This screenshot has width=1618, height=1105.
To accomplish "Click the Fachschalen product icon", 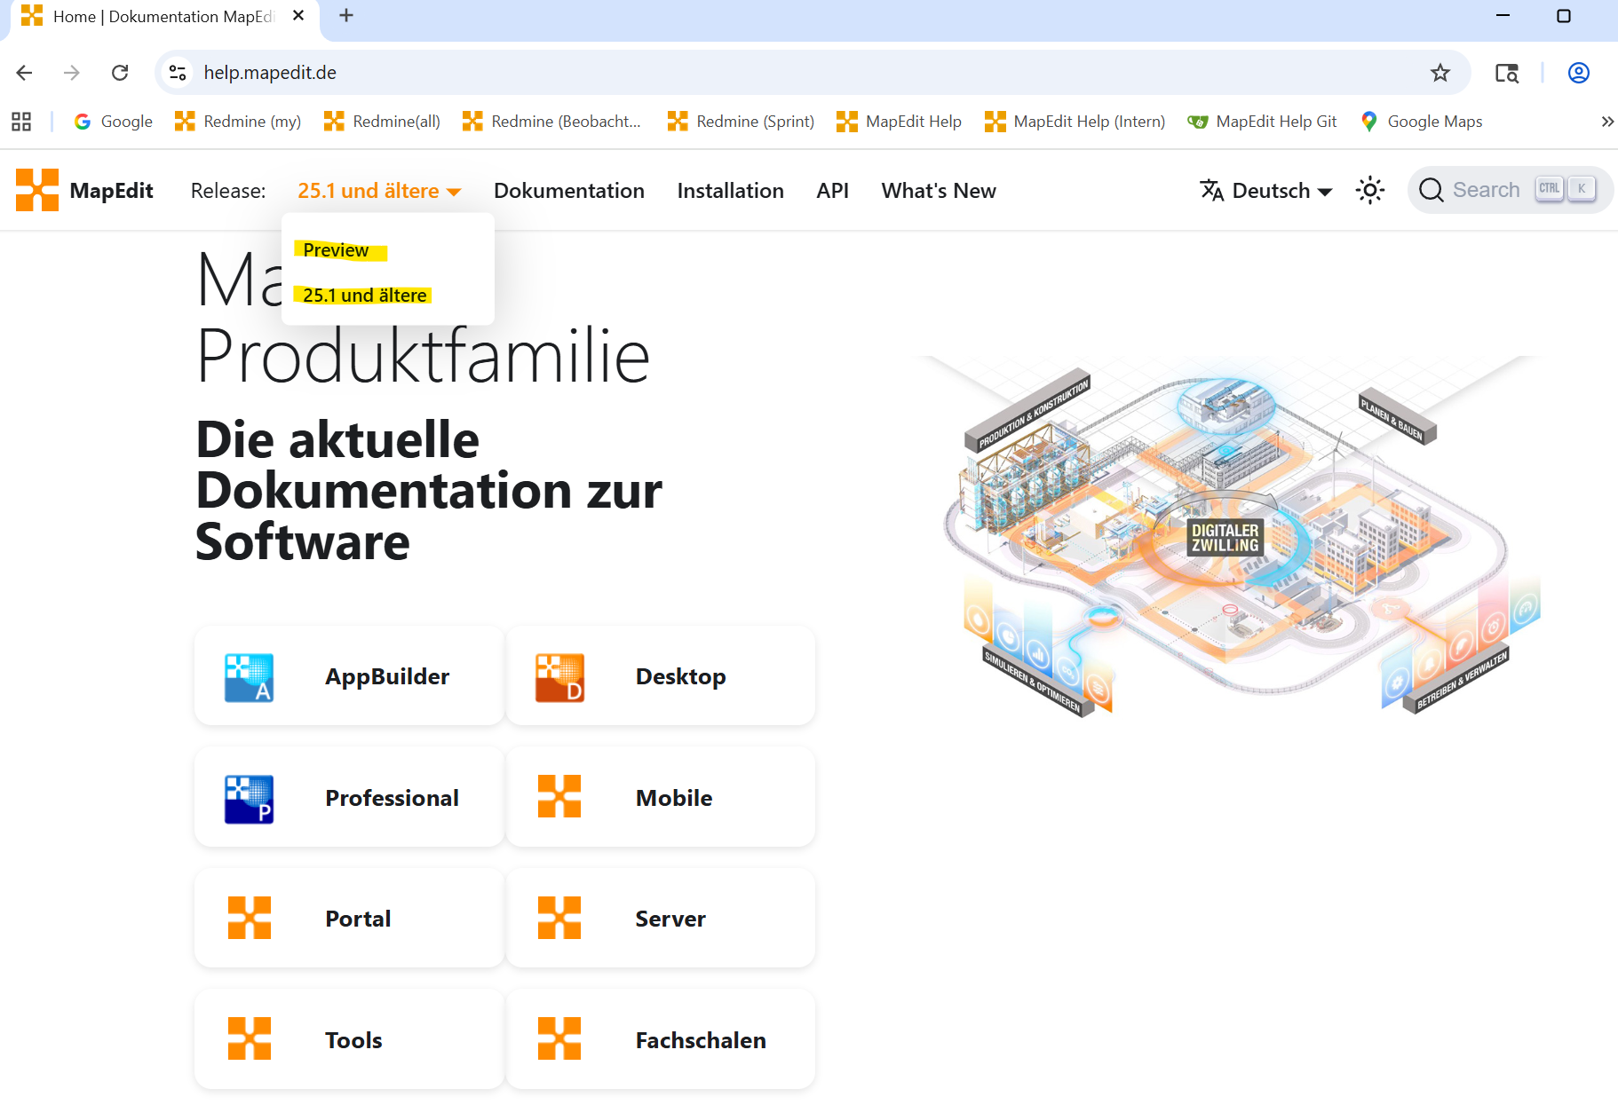I will [559, 1038].
